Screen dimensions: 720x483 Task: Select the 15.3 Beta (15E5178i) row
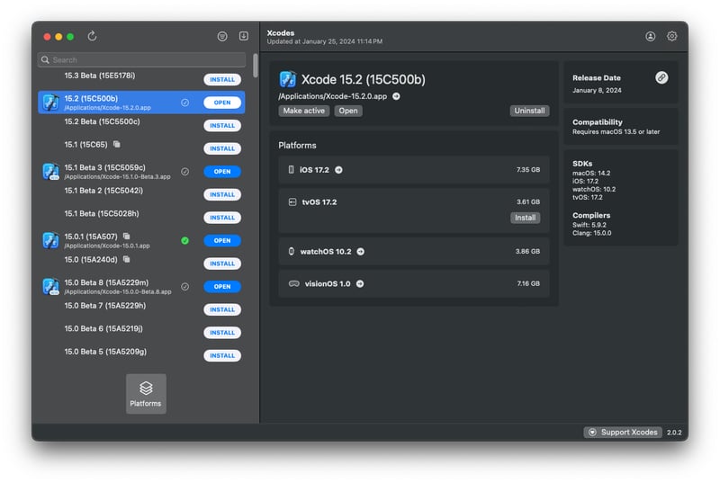[x=141, y=78]
